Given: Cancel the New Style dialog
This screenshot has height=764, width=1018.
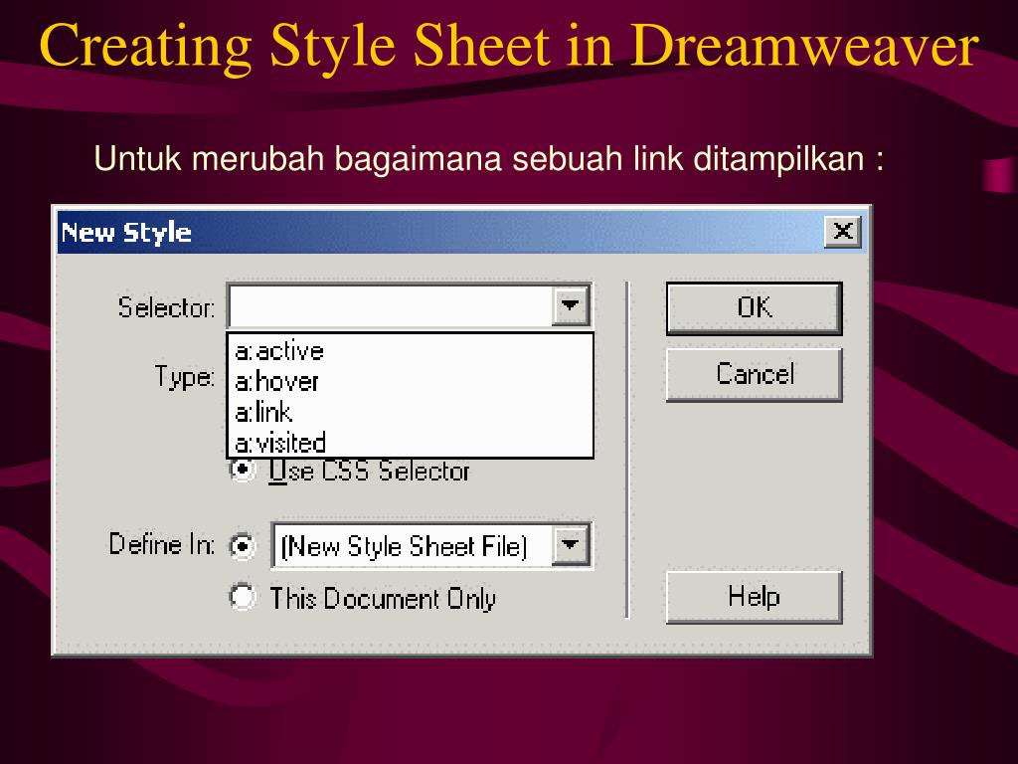Looking at the screenshot, I should pos(754,374).
